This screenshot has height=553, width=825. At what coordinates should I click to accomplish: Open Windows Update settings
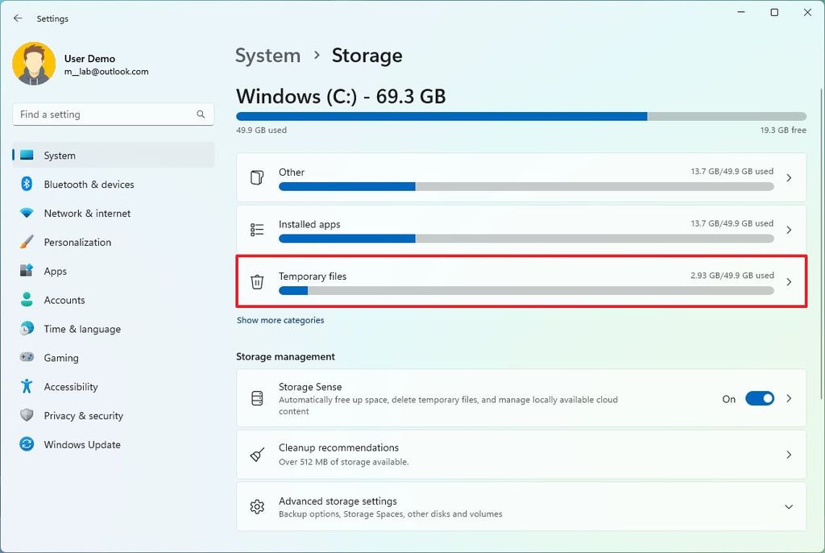pos(81,444)
